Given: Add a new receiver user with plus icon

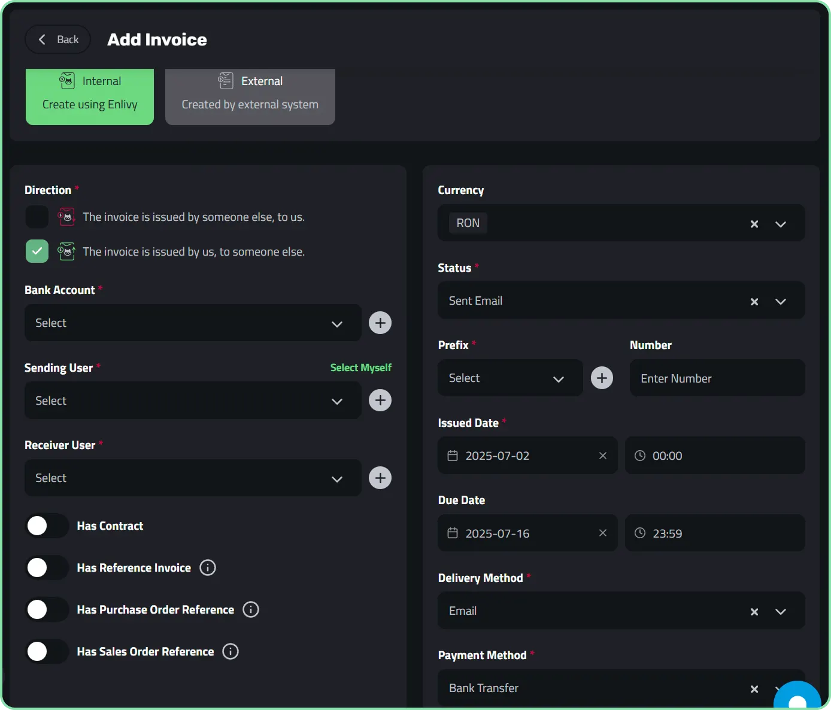Looking at the screenshot, I should click(380, 478).
